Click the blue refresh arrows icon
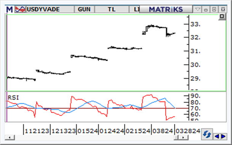 (x=207, y=134)
